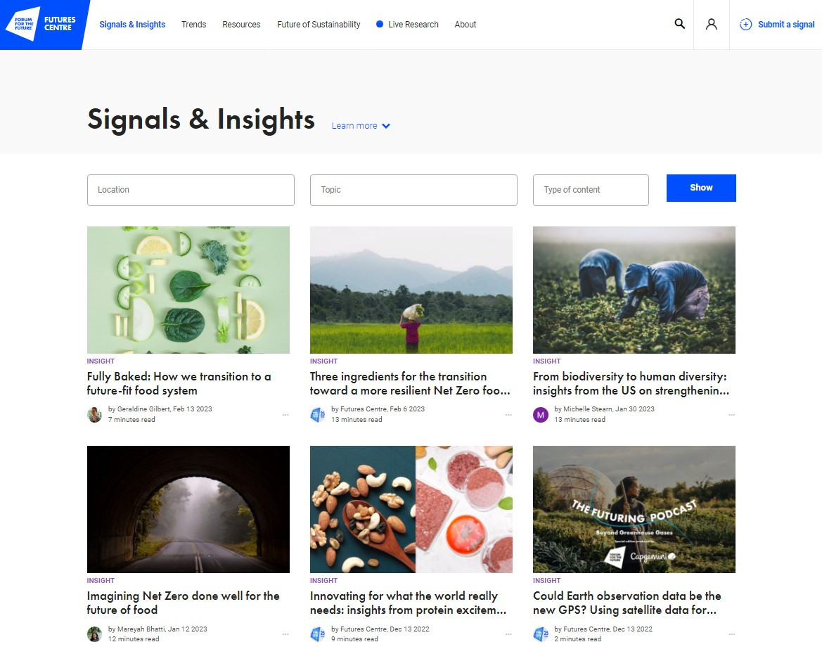Click Mareyah Bhatti's author avatar

point(94,634)
